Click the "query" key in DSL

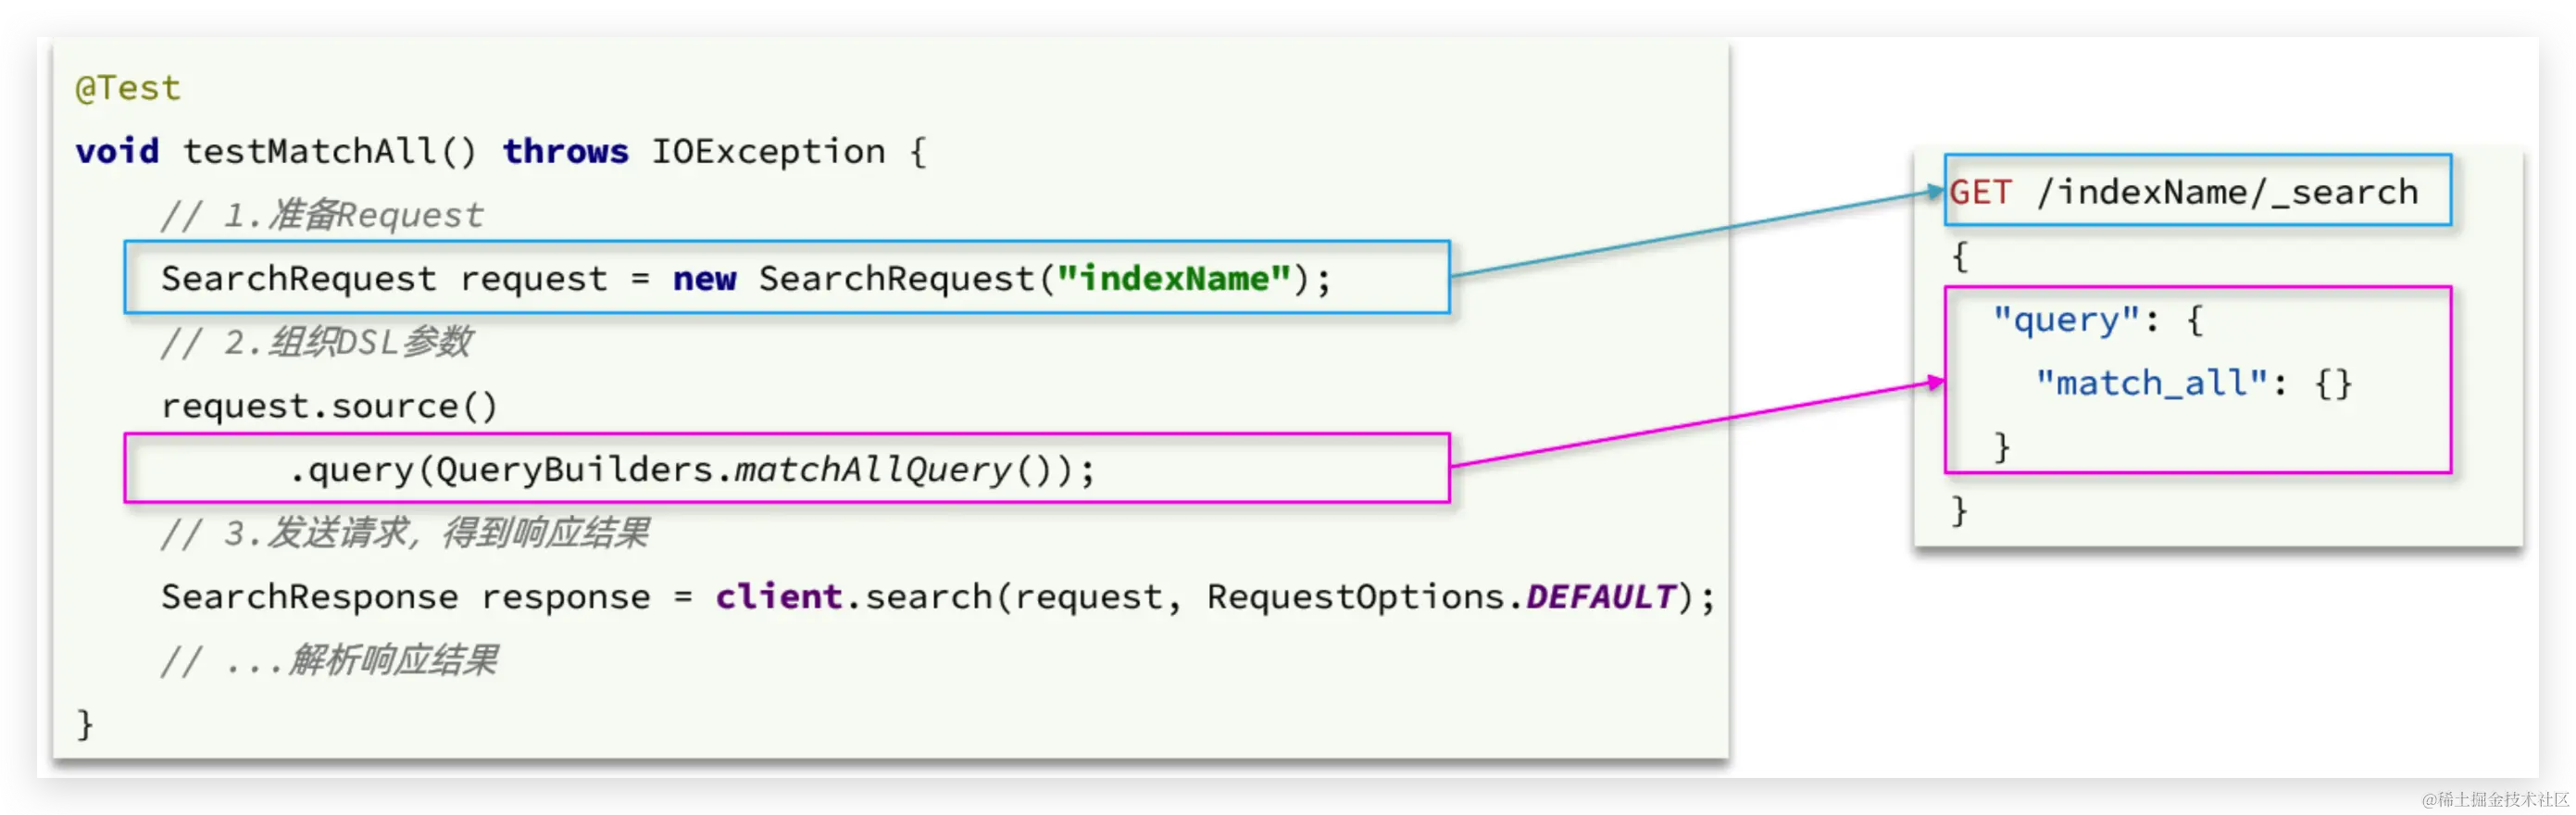coord(2065,320)
